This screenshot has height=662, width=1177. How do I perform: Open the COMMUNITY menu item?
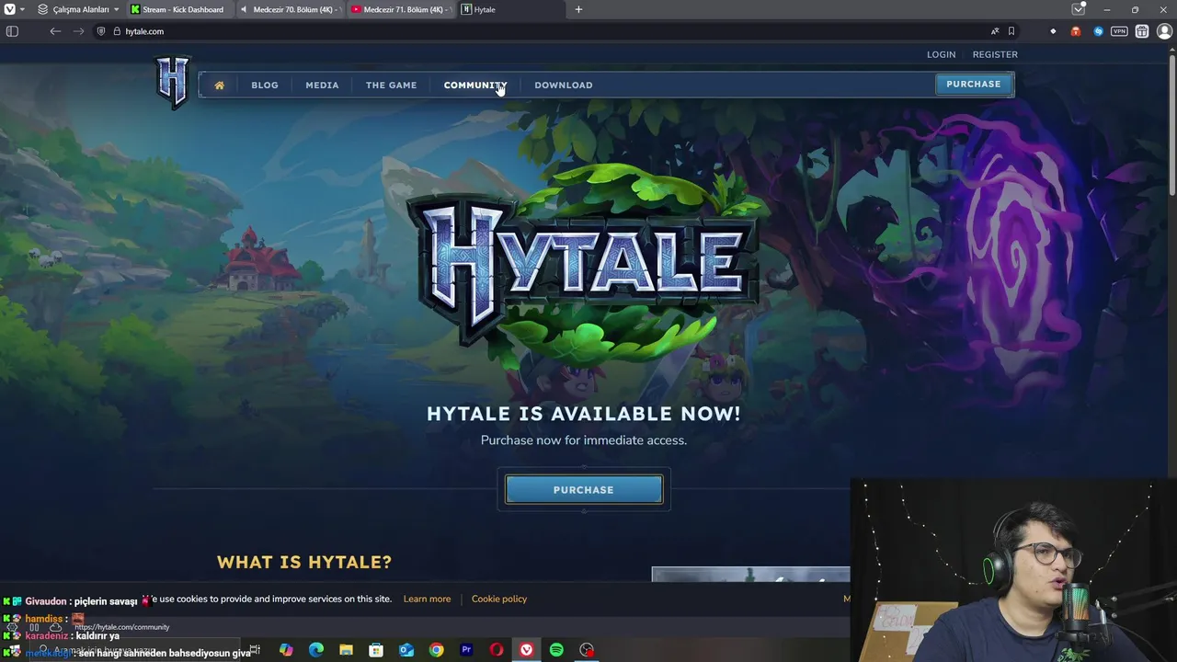coord(475,86)
